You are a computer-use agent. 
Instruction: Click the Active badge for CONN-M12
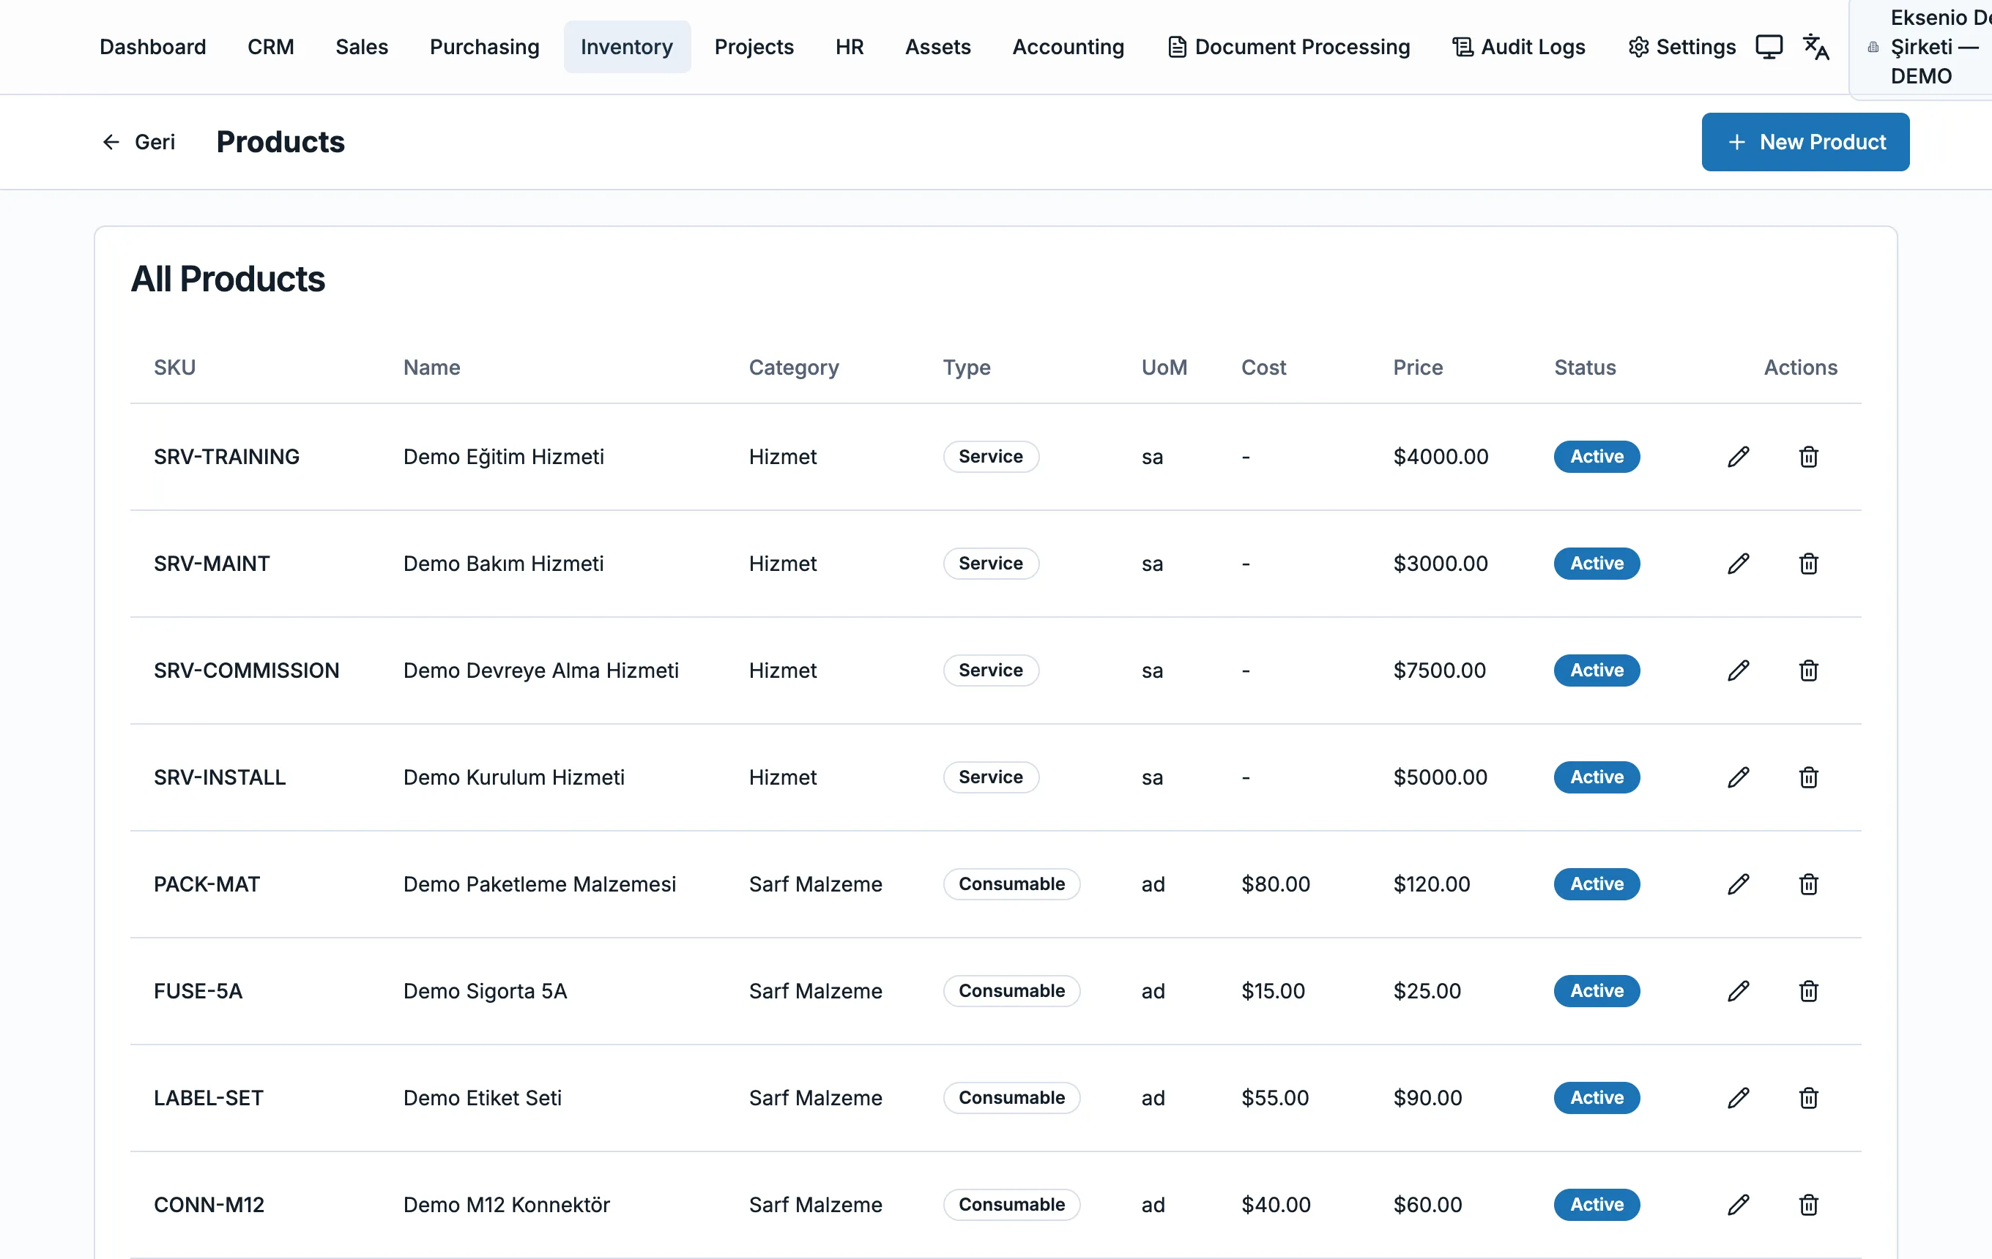1596,1204
